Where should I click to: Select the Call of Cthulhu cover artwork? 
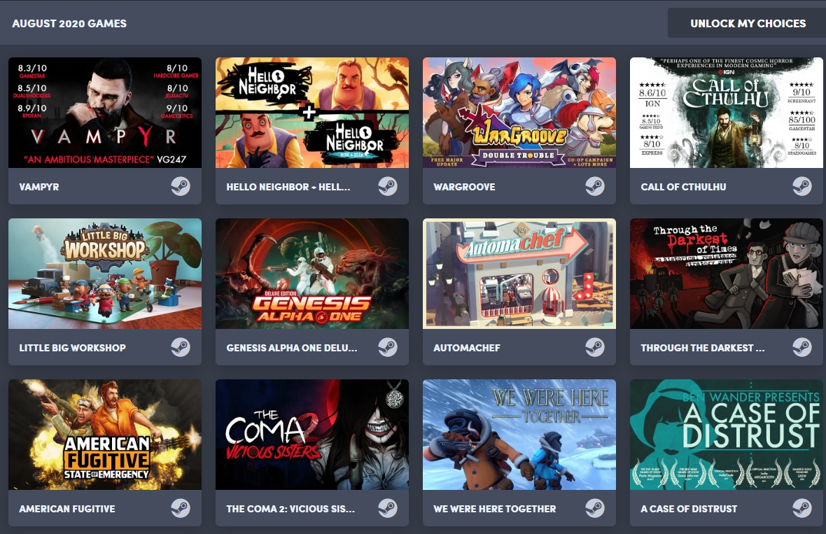tap(727, 113)
